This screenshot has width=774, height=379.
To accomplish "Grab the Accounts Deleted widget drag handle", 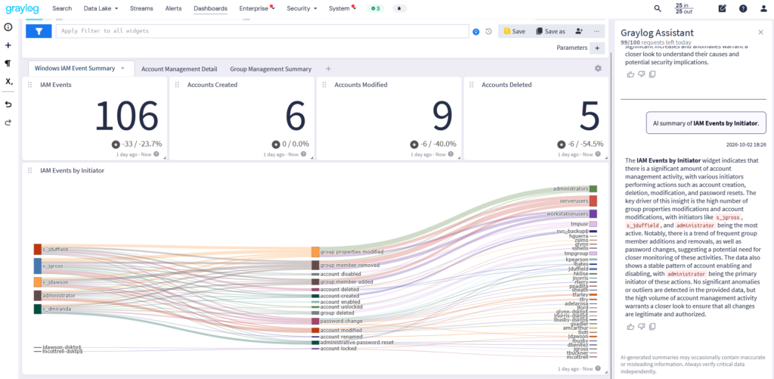I will point(472,85).
